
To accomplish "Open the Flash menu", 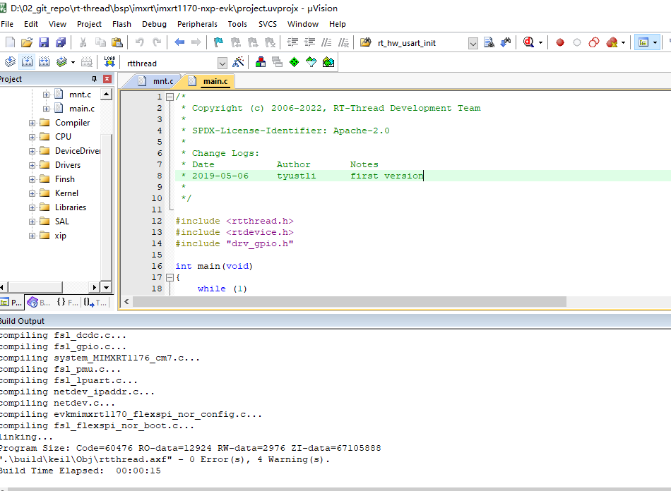I will [121, 24].
